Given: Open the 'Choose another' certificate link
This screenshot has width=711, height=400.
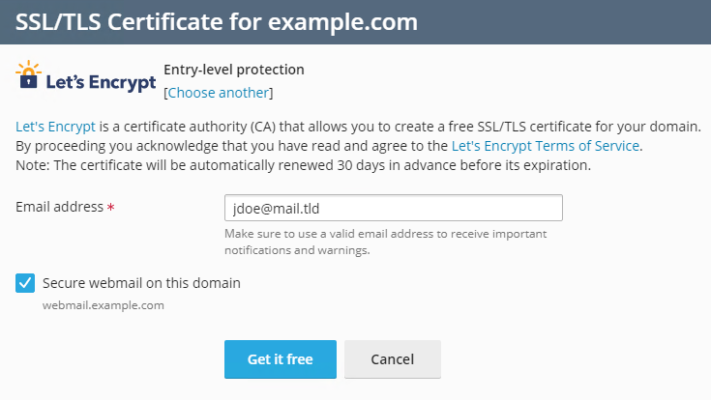Looking at the screenshot, I should tap(219, 93).
